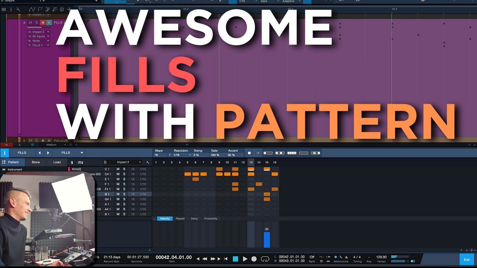
Task: Go to the next pattern variation arrow
Action: tap(48, 153)
